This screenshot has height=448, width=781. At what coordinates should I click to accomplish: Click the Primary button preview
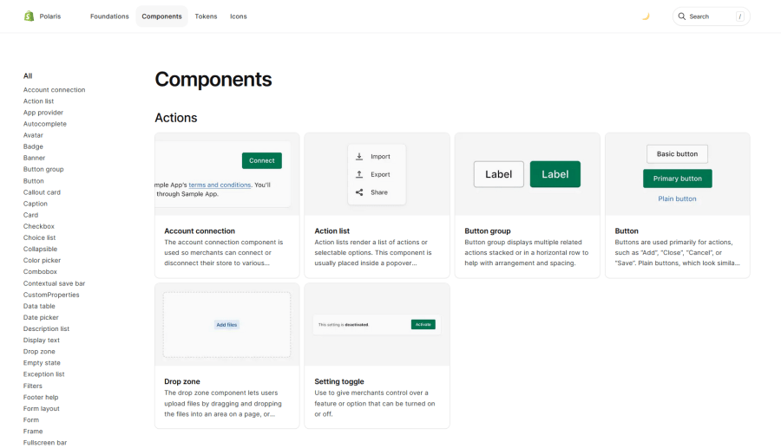678,179
